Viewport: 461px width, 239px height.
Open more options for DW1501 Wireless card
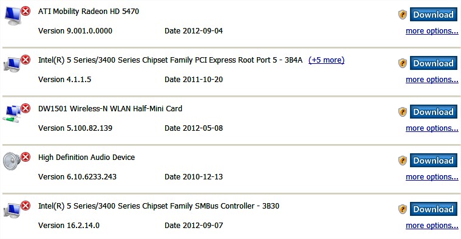click(432, 128)
